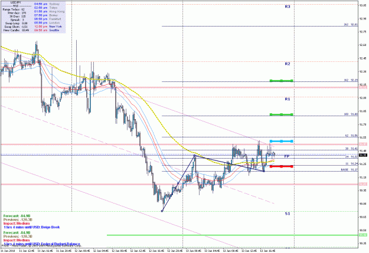This screenshot has width=369, height=253.
Task: Click the R1 pivot label
Action: coord(288,99)
